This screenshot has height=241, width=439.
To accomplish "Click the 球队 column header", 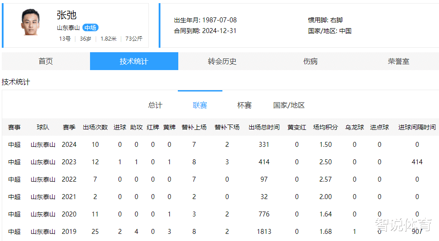I will 43,127.
